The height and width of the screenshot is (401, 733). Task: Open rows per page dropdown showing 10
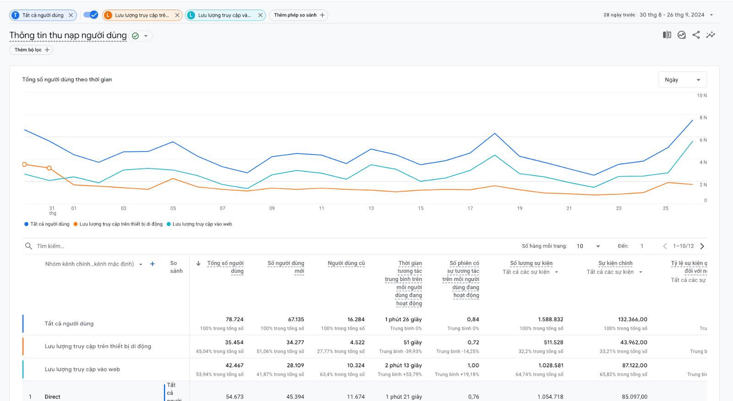coord(588,246)
